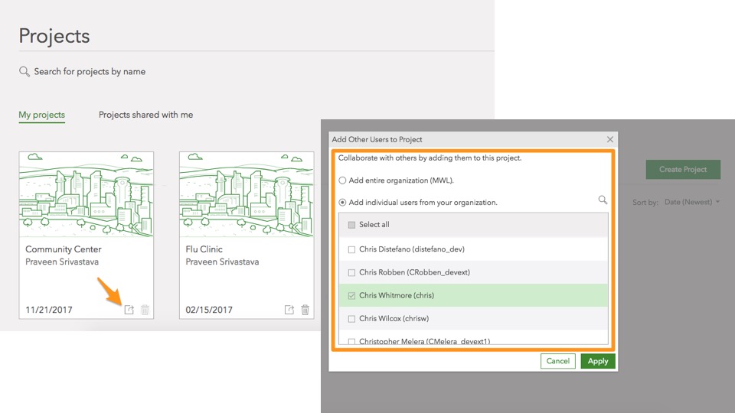735x413 pixels.
Task: Check Chris Wilcox (chrisw) checkbox
Action: (351, 319)
